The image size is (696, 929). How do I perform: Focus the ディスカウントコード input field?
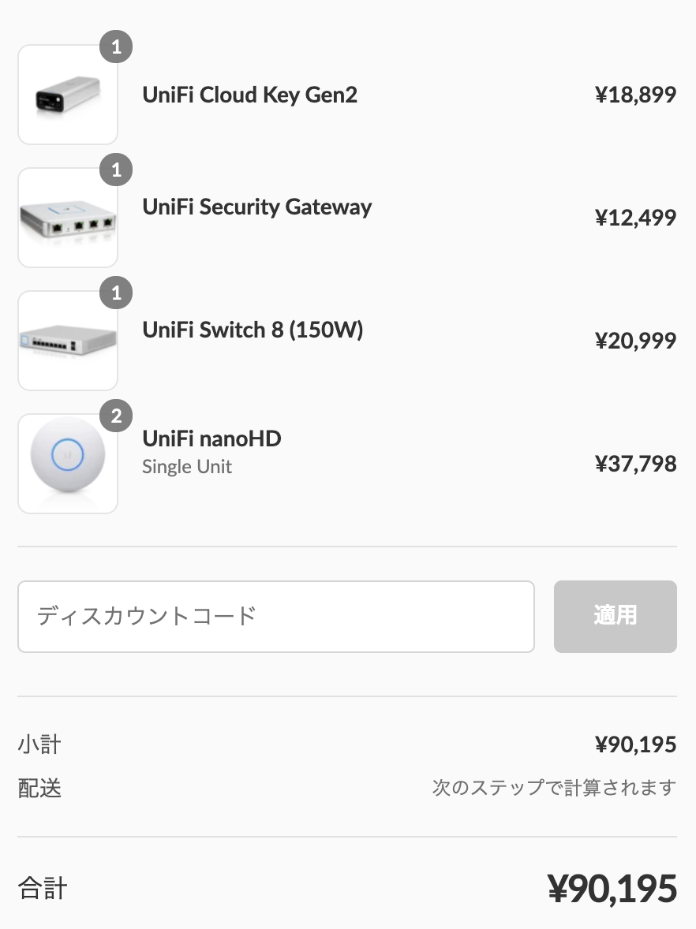pos(276,617)
